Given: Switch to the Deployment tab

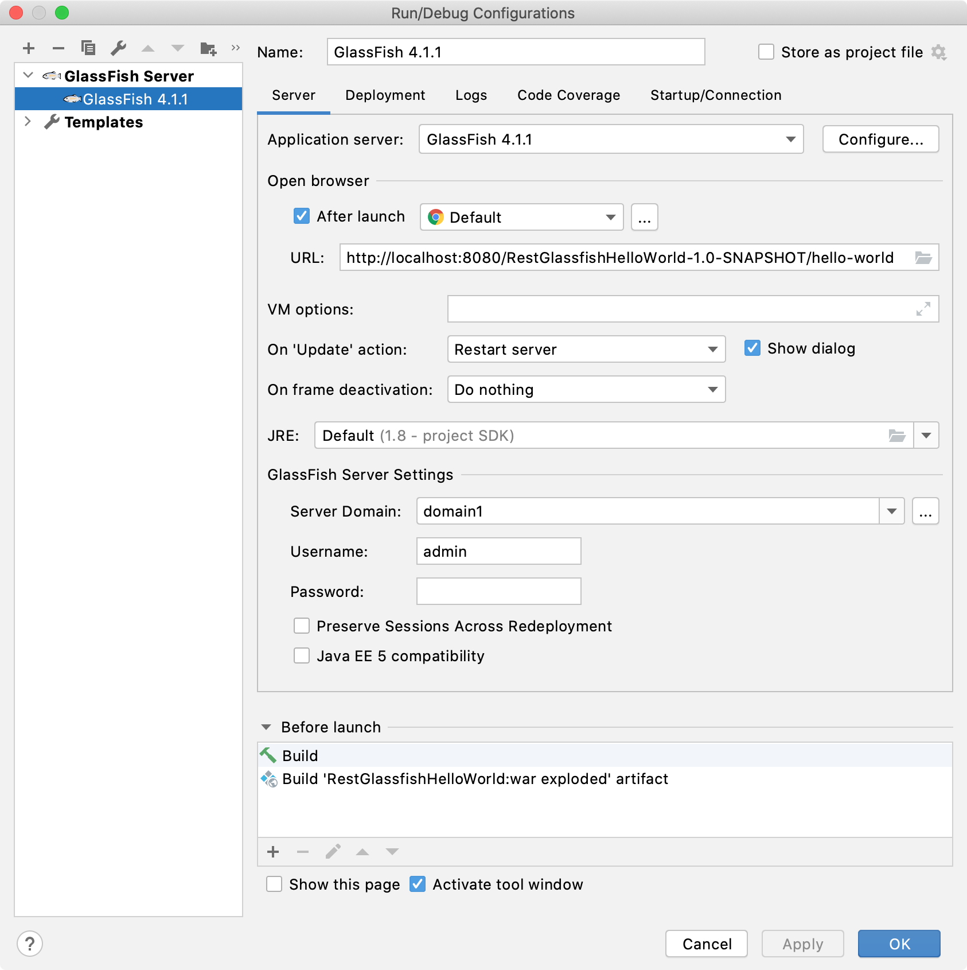Looking at the screenshot, I should (x=385, y=95).
